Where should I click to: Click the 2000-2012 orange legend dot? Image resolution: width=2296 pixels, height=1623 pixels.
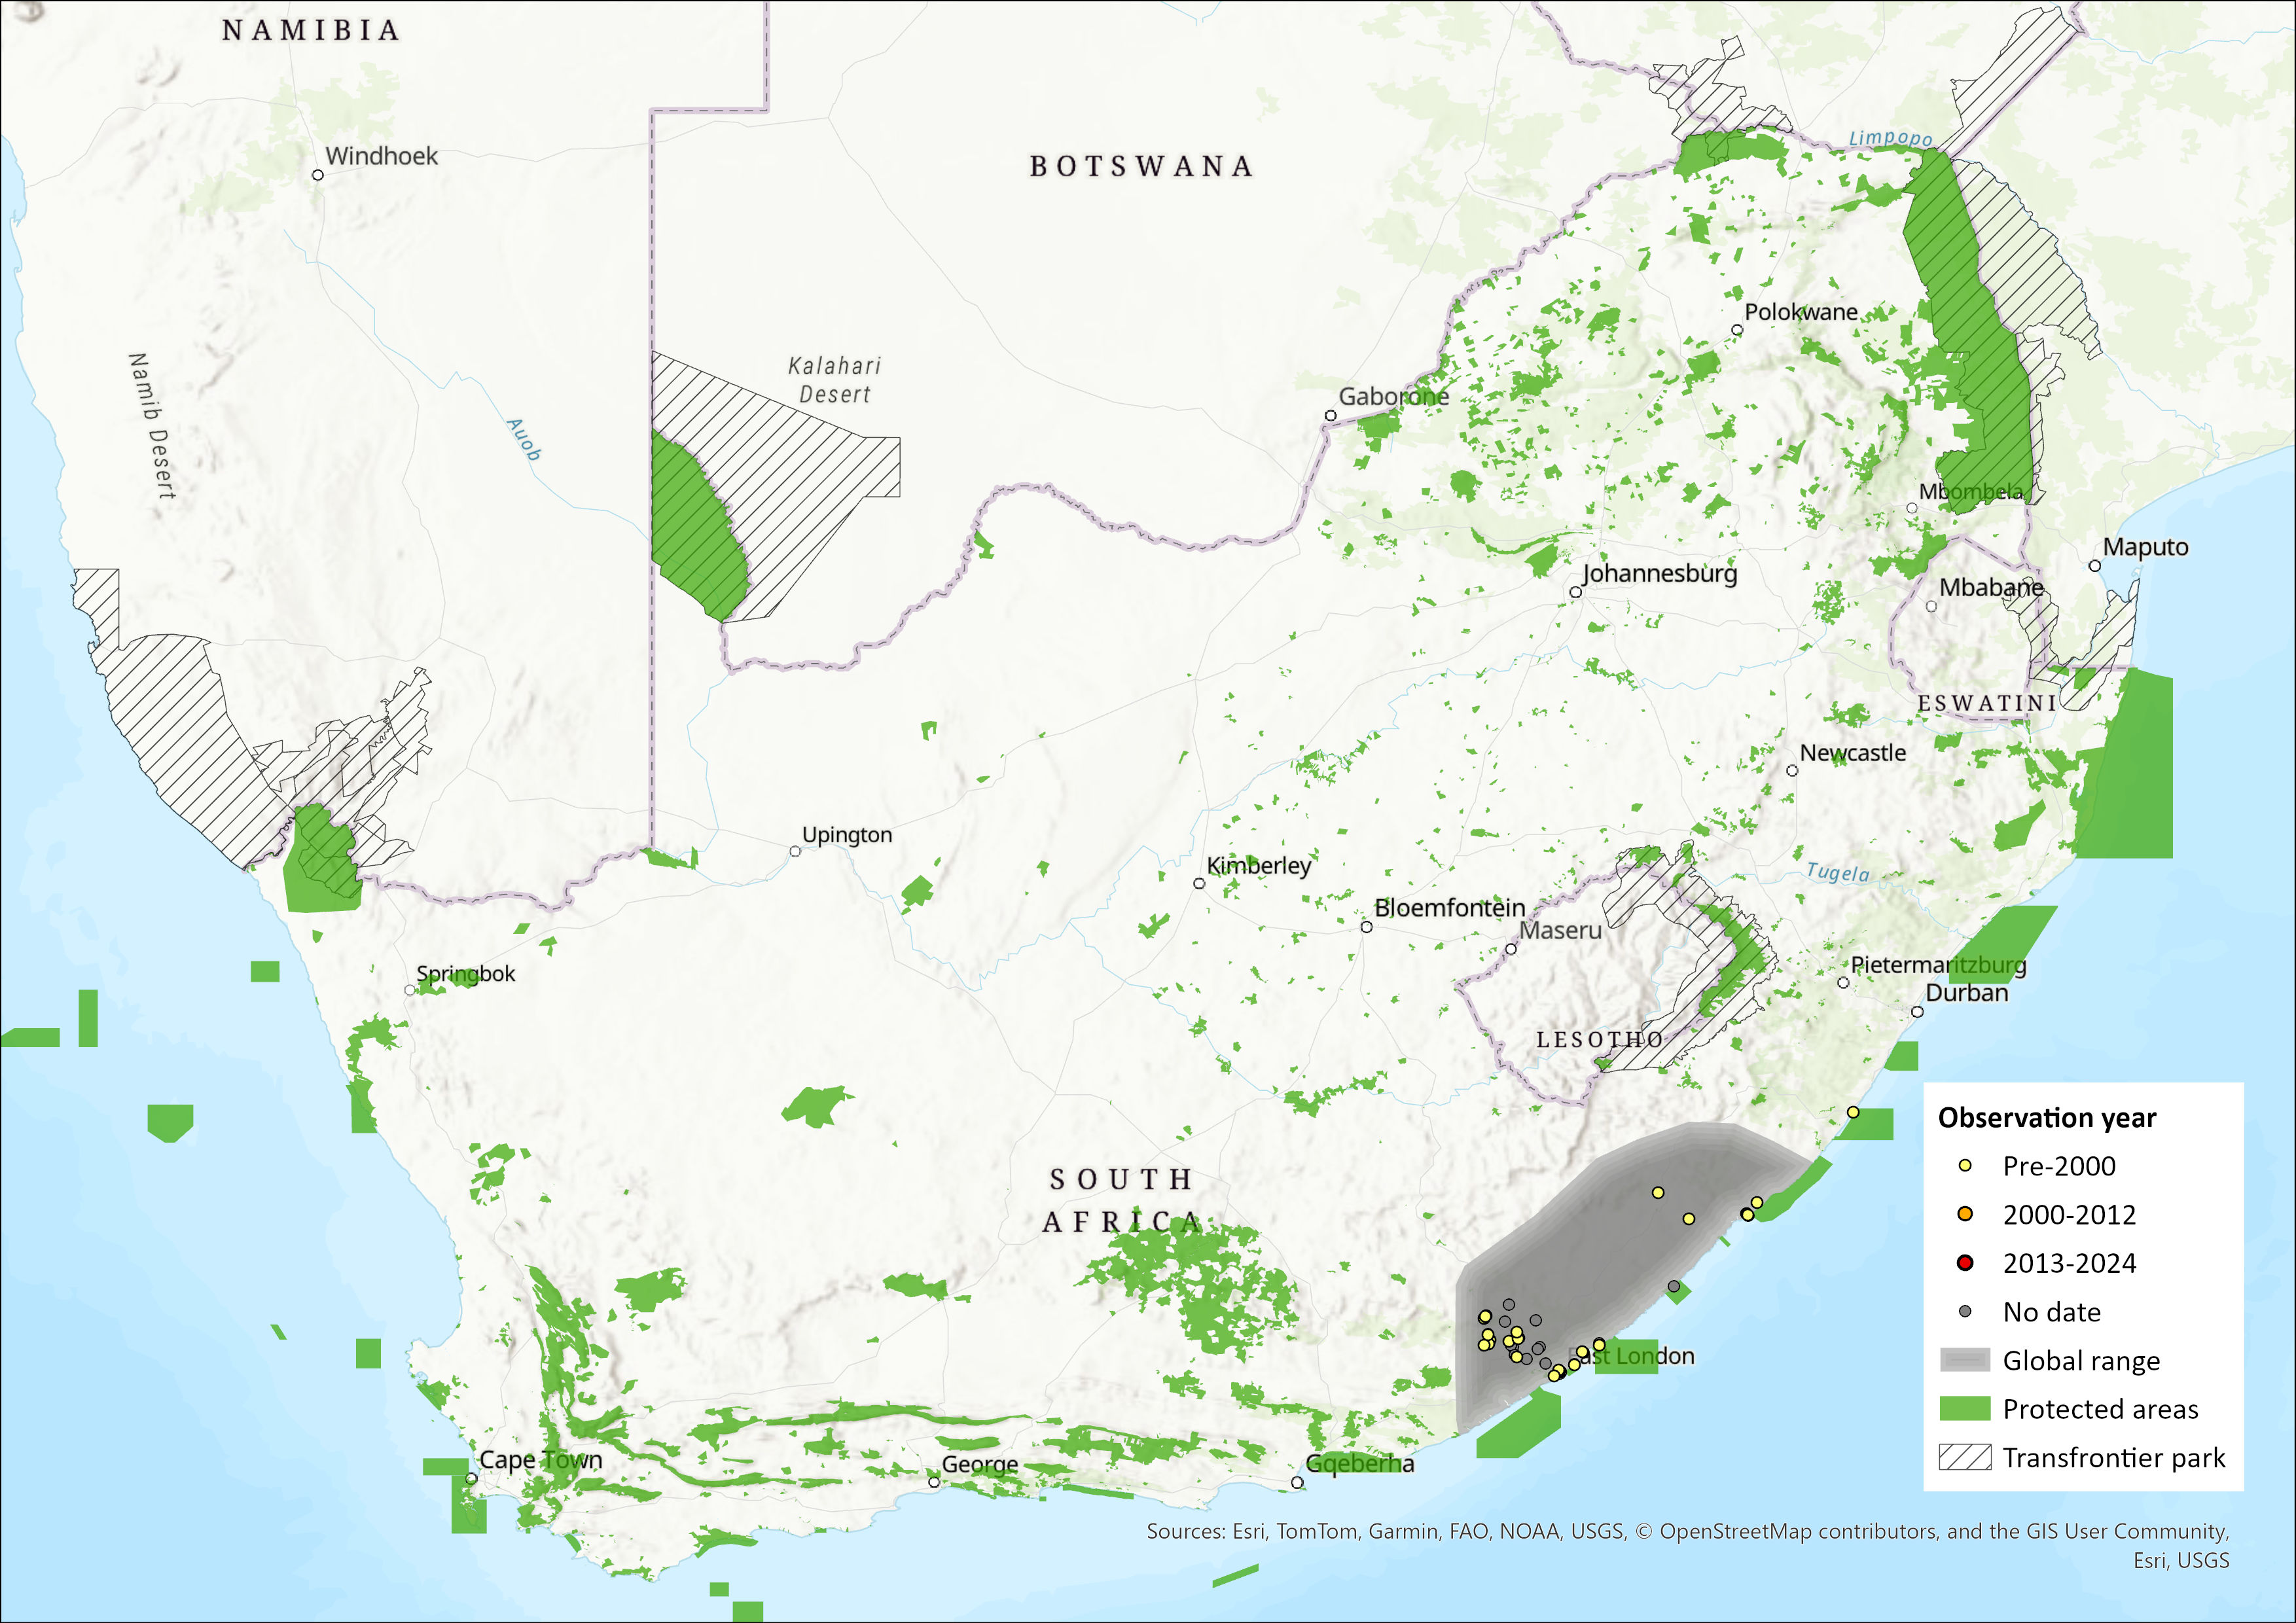1964,1214
